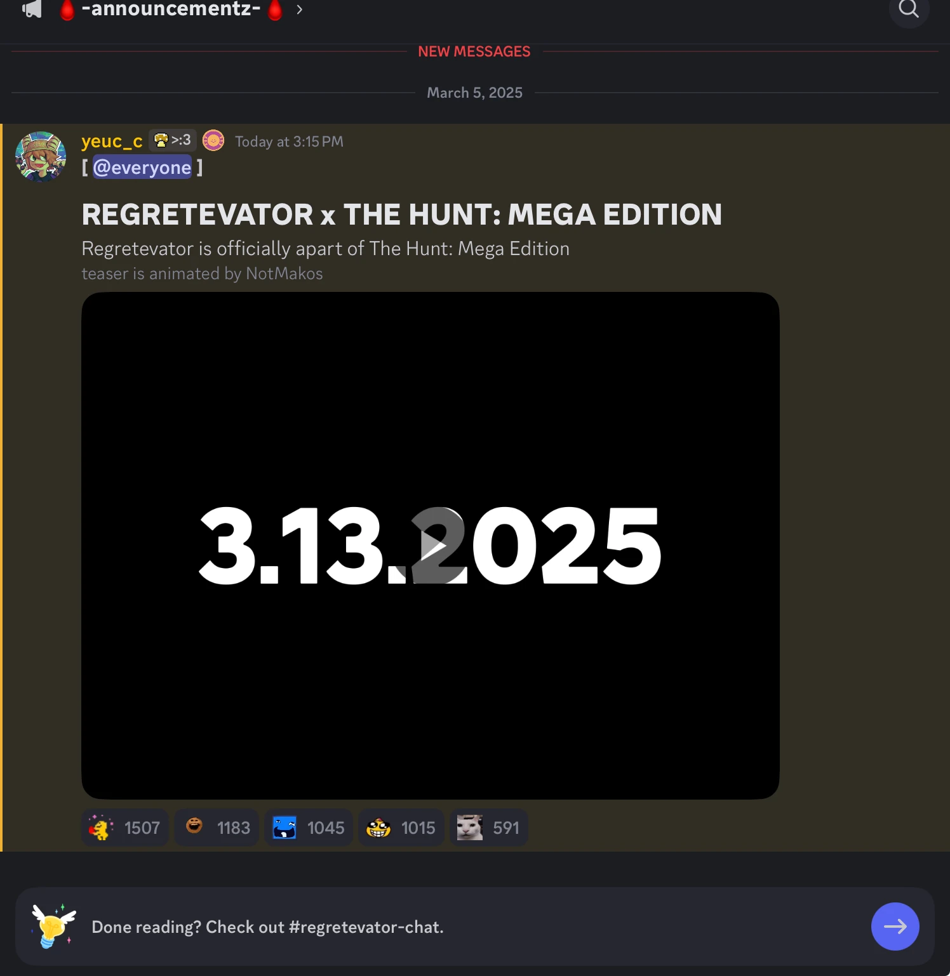950x976 pixels.
Task: Click the Today at 3:15 PM timestamp
Action: 290,141
